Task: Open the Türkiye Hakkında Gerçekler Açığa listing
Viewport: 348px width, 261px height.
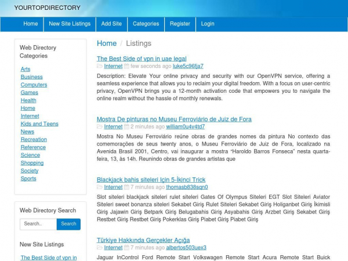Action: tap(143, 240)
